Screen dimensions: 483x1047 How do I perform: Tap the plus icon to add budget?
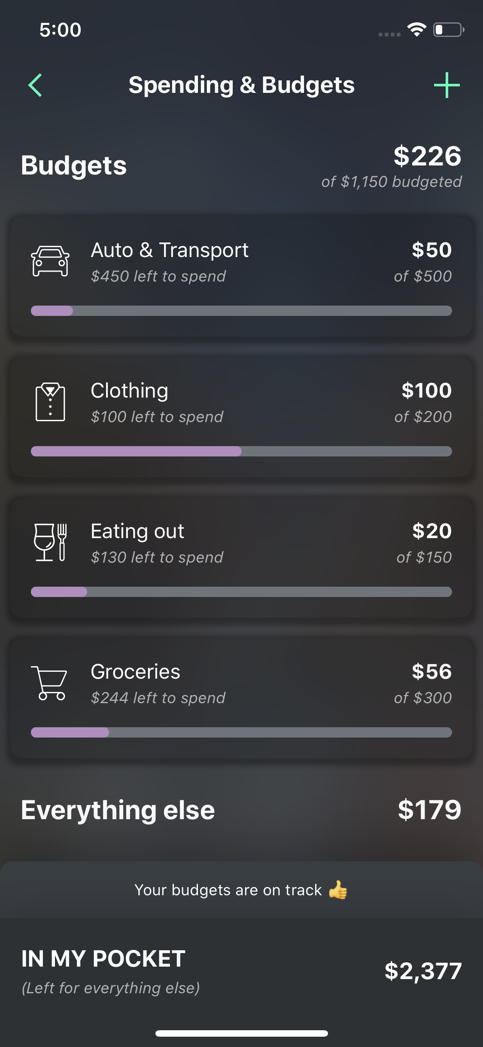[x=447, y=85]
